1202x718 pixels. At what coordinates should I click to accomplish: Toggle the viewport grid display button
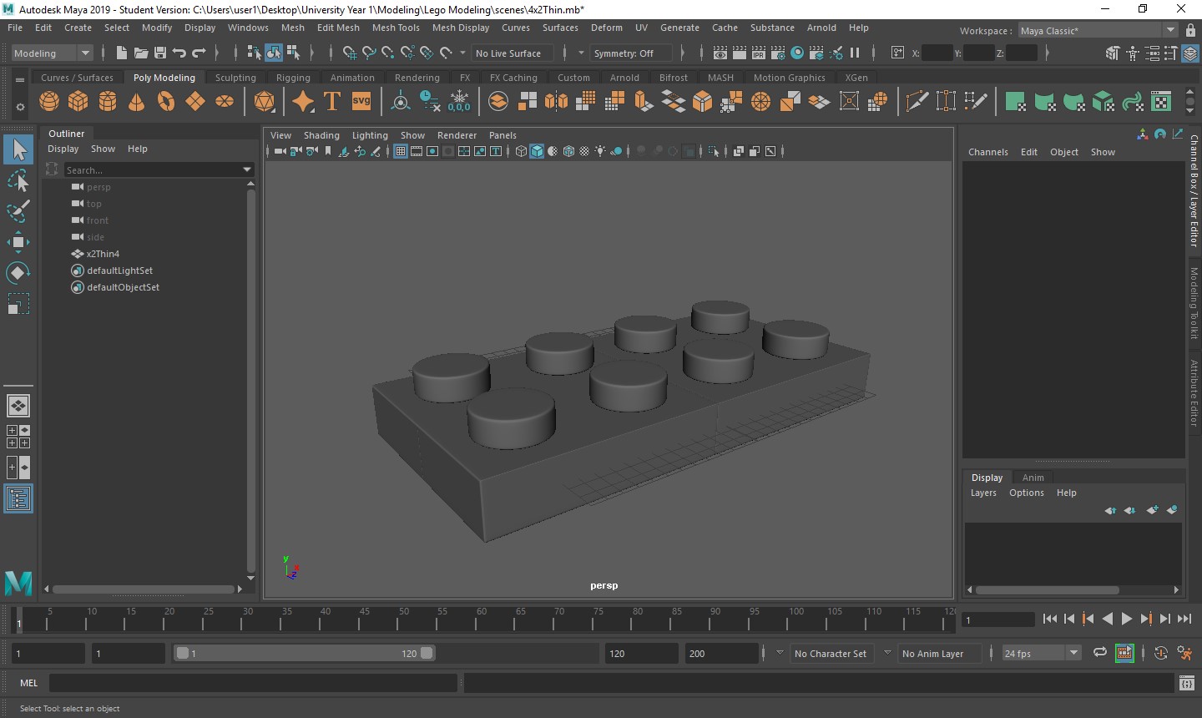(x=401, y=151)
